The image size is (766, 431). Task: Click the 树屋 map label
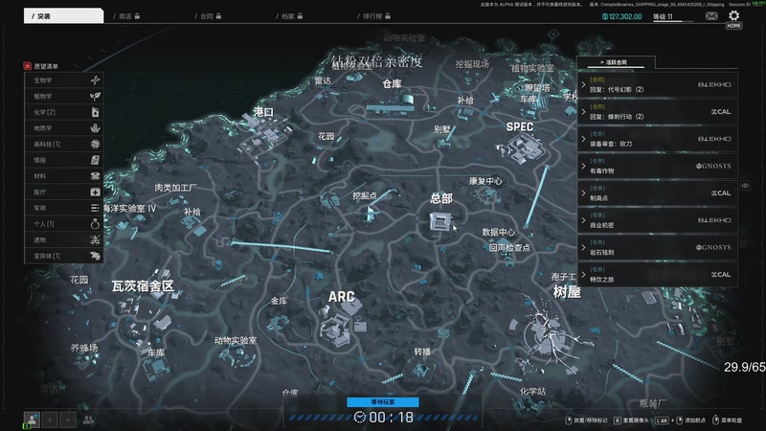(x=567, y=292)
